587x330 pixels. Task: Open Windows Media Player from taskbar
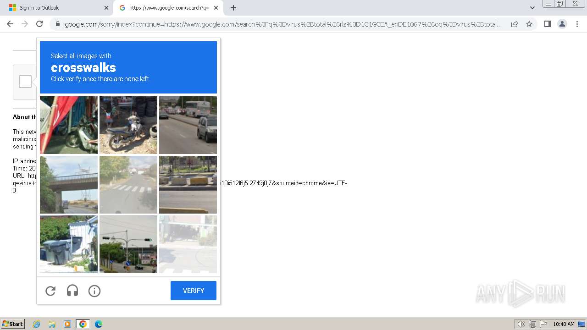pyautogui.click(x=67, y=324)
